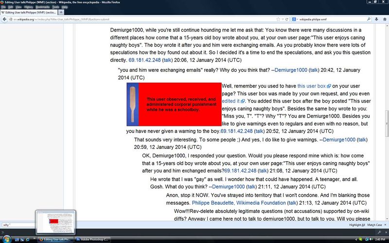The image size is (389, 243).
Task: Open the History menu
Action: pos(29,7)
